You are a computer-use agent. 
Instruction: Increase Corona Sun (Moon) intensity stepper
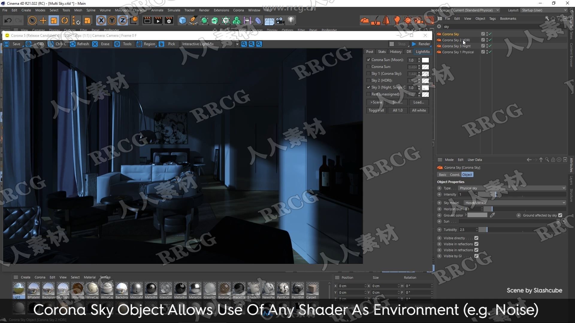point(419,59)
